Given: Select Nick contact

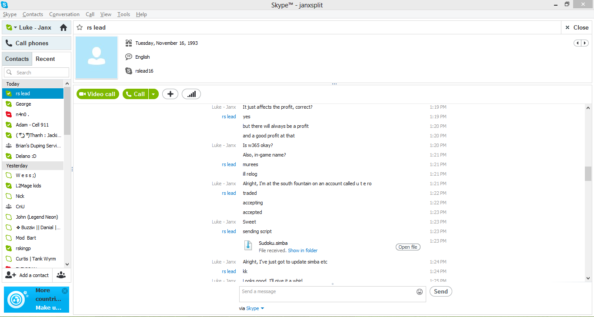Looking at the screenshot, I should pyautogui.click(x=33, y=196).
